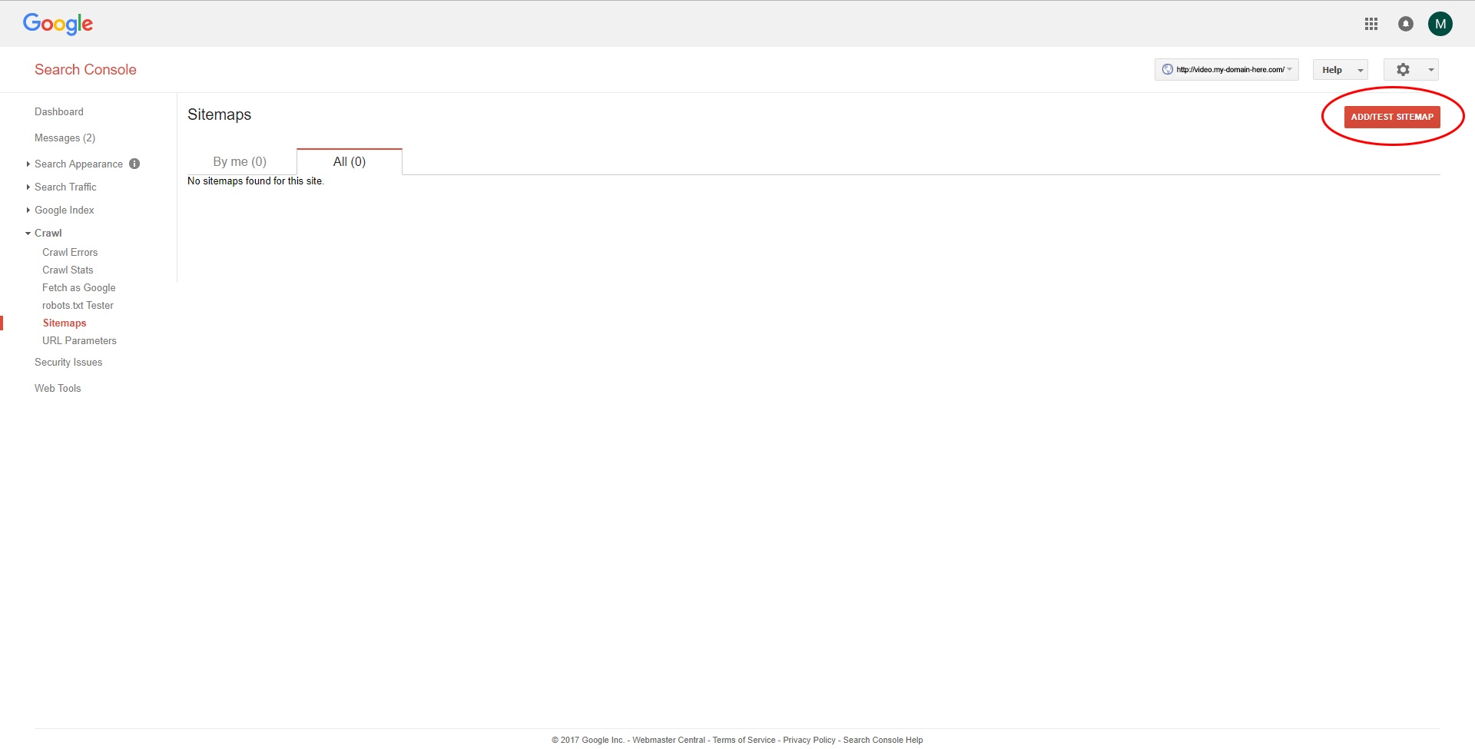Open the account avatar labeled M

click(1440, 24)
